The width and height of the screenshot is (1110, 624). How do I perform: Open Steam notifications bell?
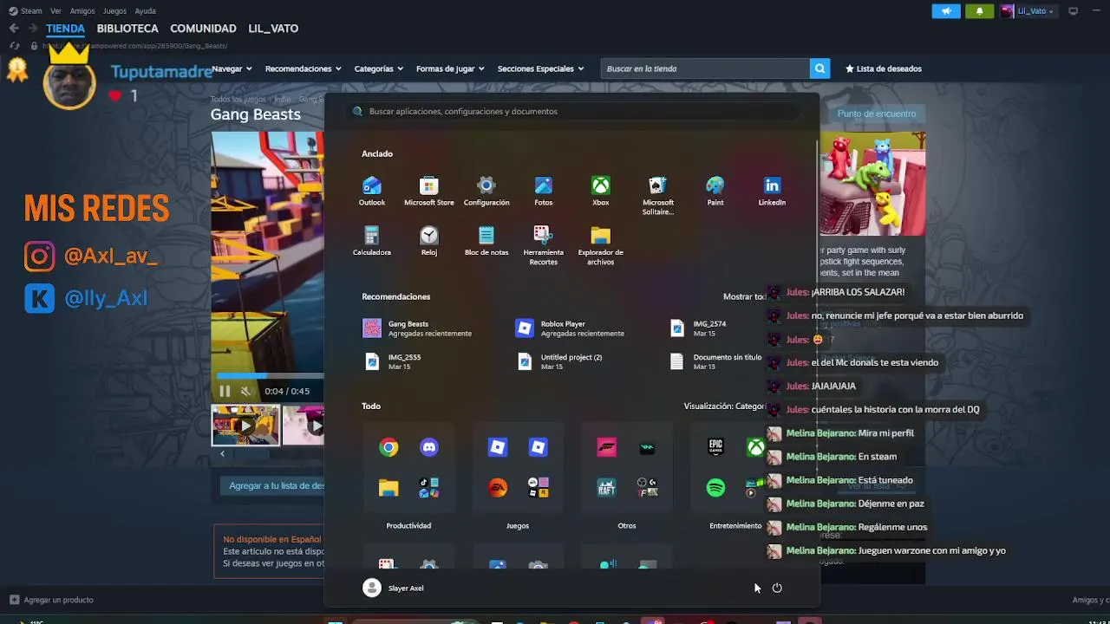(x=980, y=11)
